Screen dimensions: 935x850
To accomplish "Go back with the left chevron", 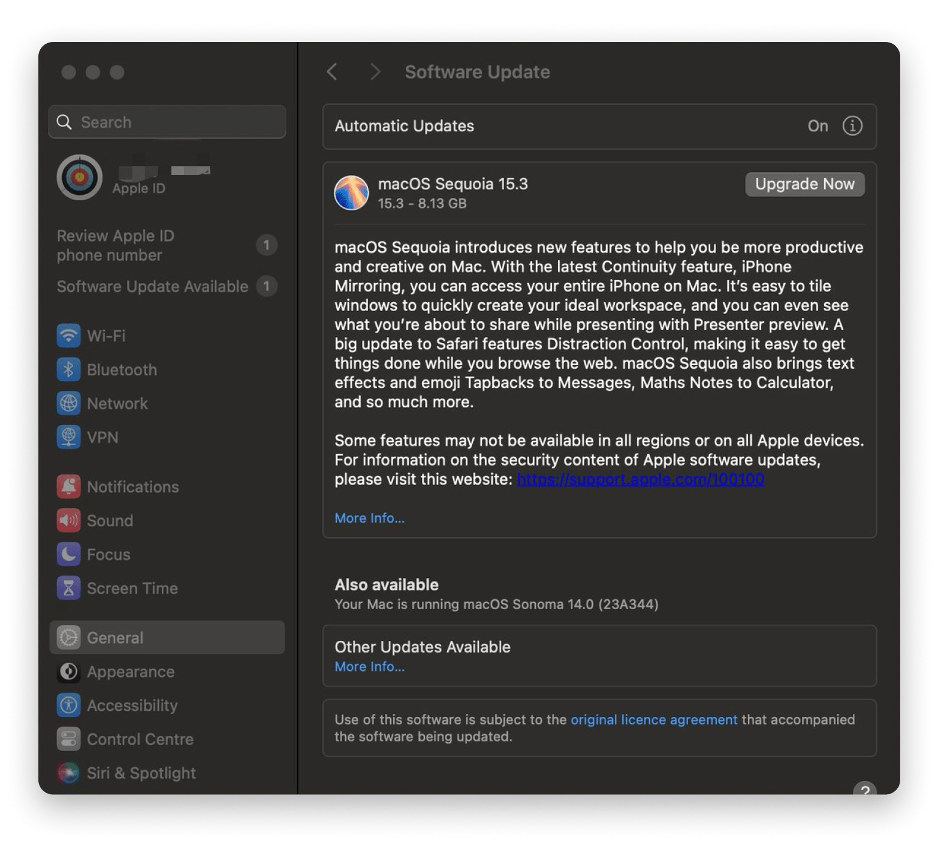I will tap(332, 72).
